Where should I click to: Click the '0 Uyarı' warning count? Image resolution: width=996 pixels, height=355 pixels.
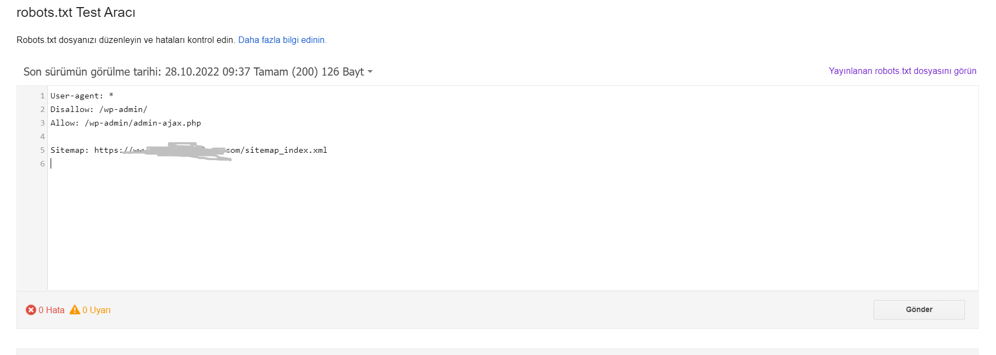click(x=96, y=310)
